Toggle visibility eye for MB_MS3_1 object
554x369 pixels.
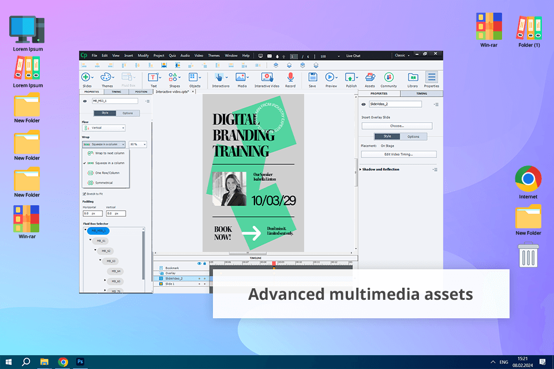pos(85,101)
